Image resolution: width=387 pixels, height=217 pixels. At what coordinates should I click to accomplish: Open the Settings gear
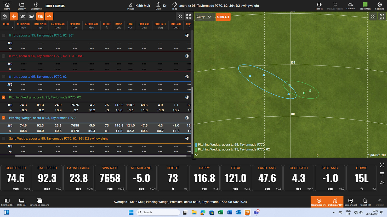(379, 6)
